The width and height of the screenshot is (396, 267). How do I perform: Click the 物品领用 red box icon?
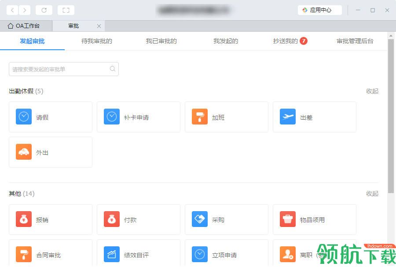[x=288, y=219]
